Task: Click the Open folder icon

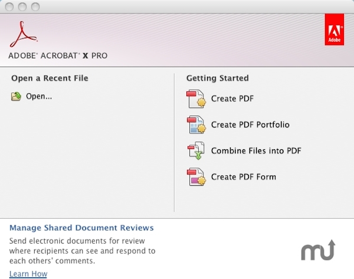Action: (16, 96)
